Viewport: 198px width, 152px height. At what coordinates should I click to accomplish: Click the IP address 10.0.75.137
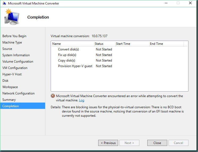(100, 36)
